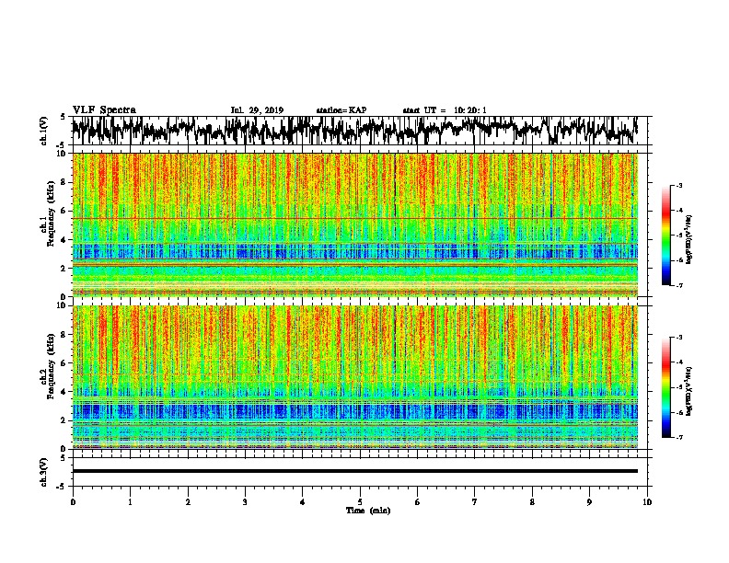This screenshot has width=729, height=563.
Task: Click the "5" tick label on the time axis
Action: (360, 502)
